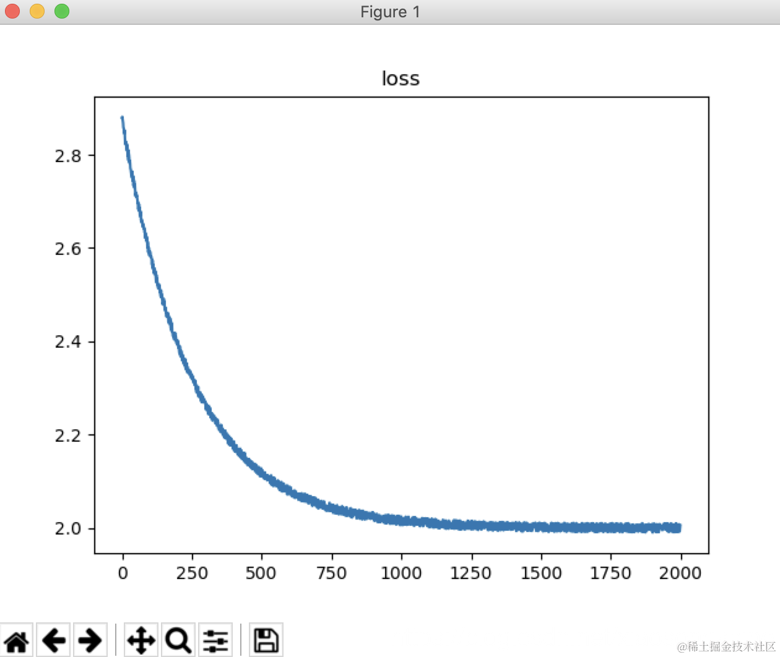
Task: Click the y-axis label 2.6
Action: click(x=67, y=249)
